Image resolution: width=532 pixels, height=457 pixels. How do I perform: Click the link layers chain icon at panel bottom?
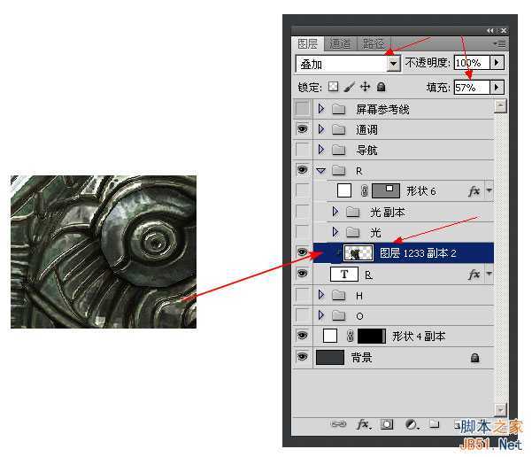point(338,425)
